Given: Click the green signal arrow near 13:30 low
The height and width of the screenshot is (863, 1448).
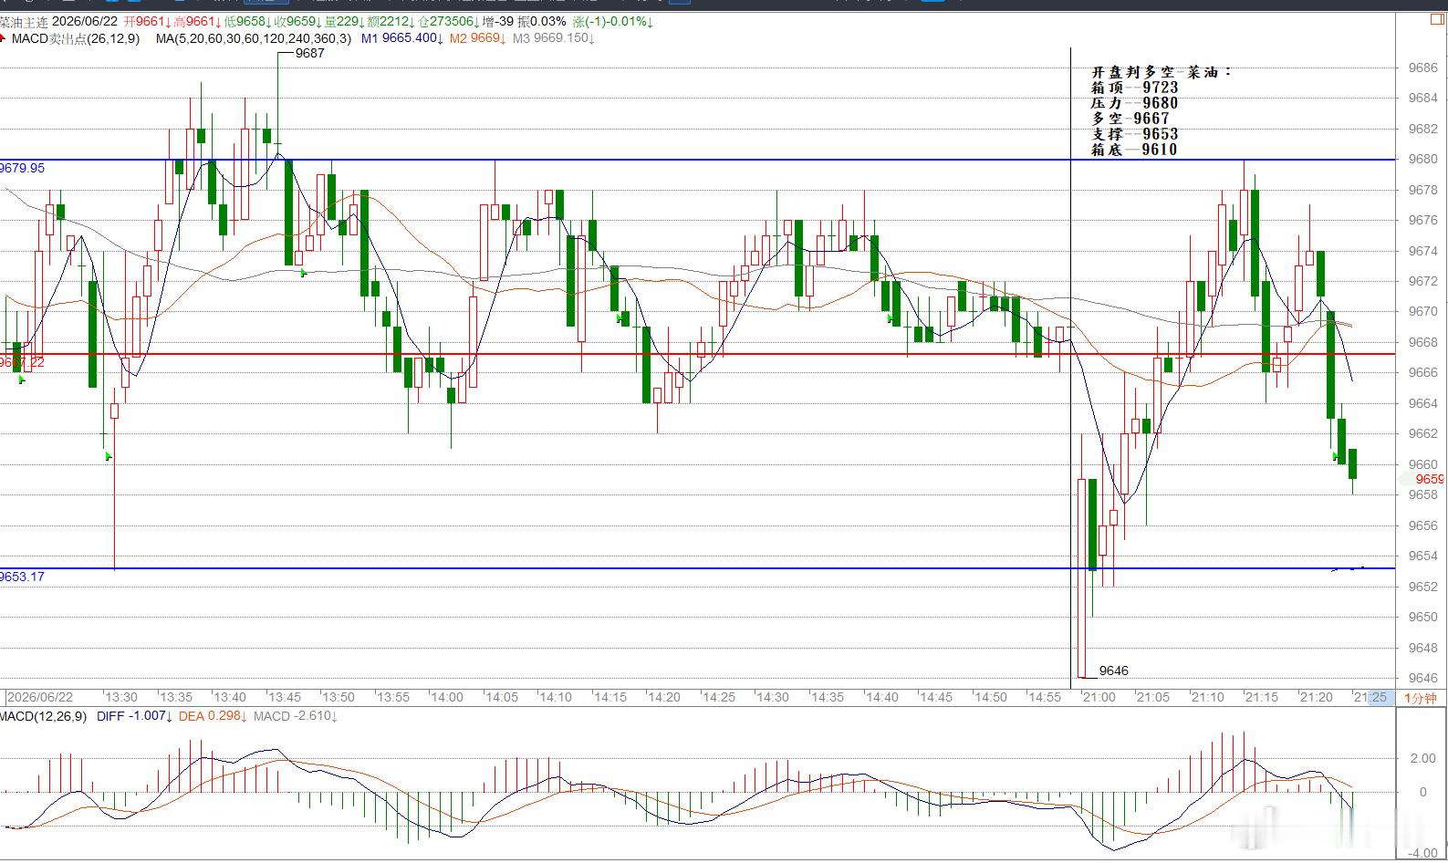Looking at the screenshot, I should [109, 455].
